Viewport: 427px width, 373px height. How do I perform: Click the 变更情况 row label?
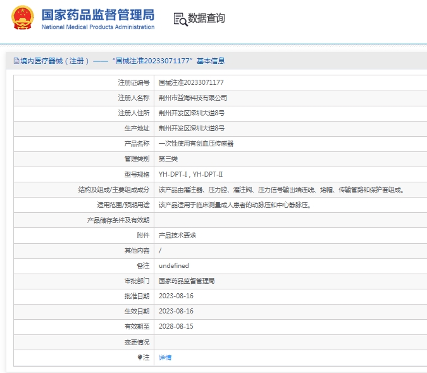[x=137, y=342]
